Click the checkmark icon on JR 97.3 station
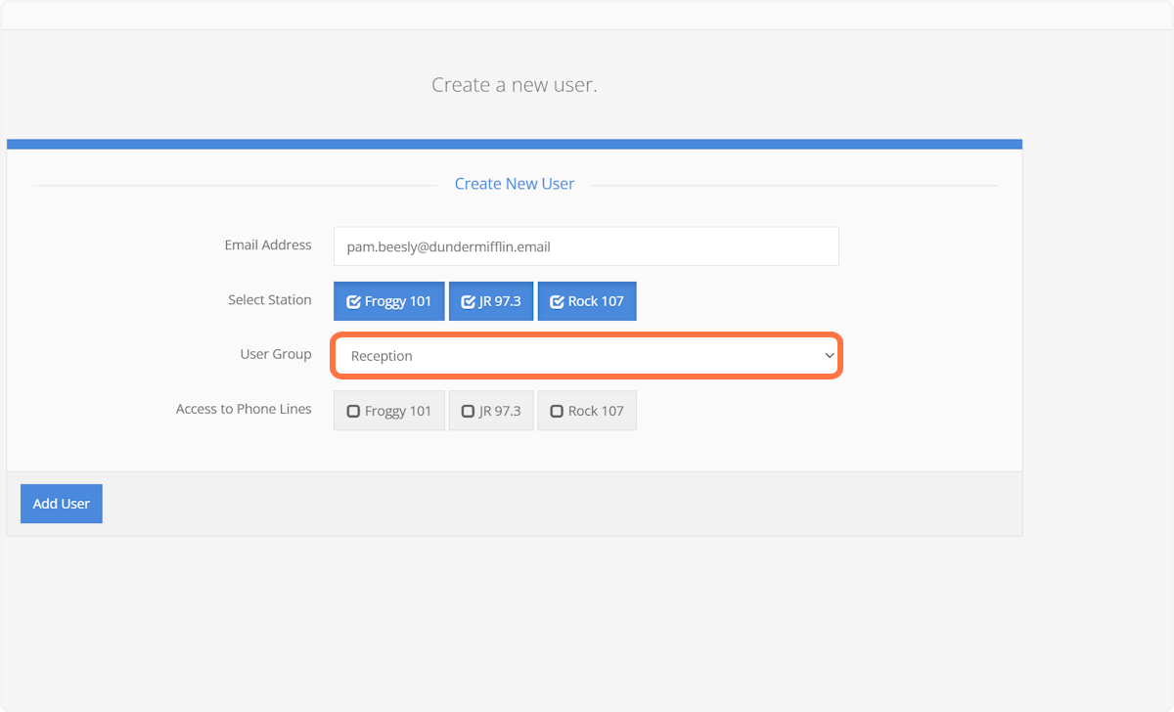 [468, 300]
